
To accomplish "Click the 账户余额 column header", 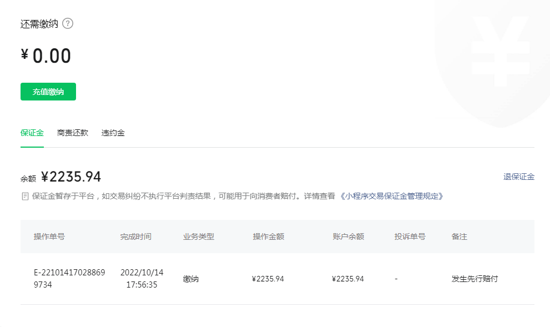I will [349, 237].
